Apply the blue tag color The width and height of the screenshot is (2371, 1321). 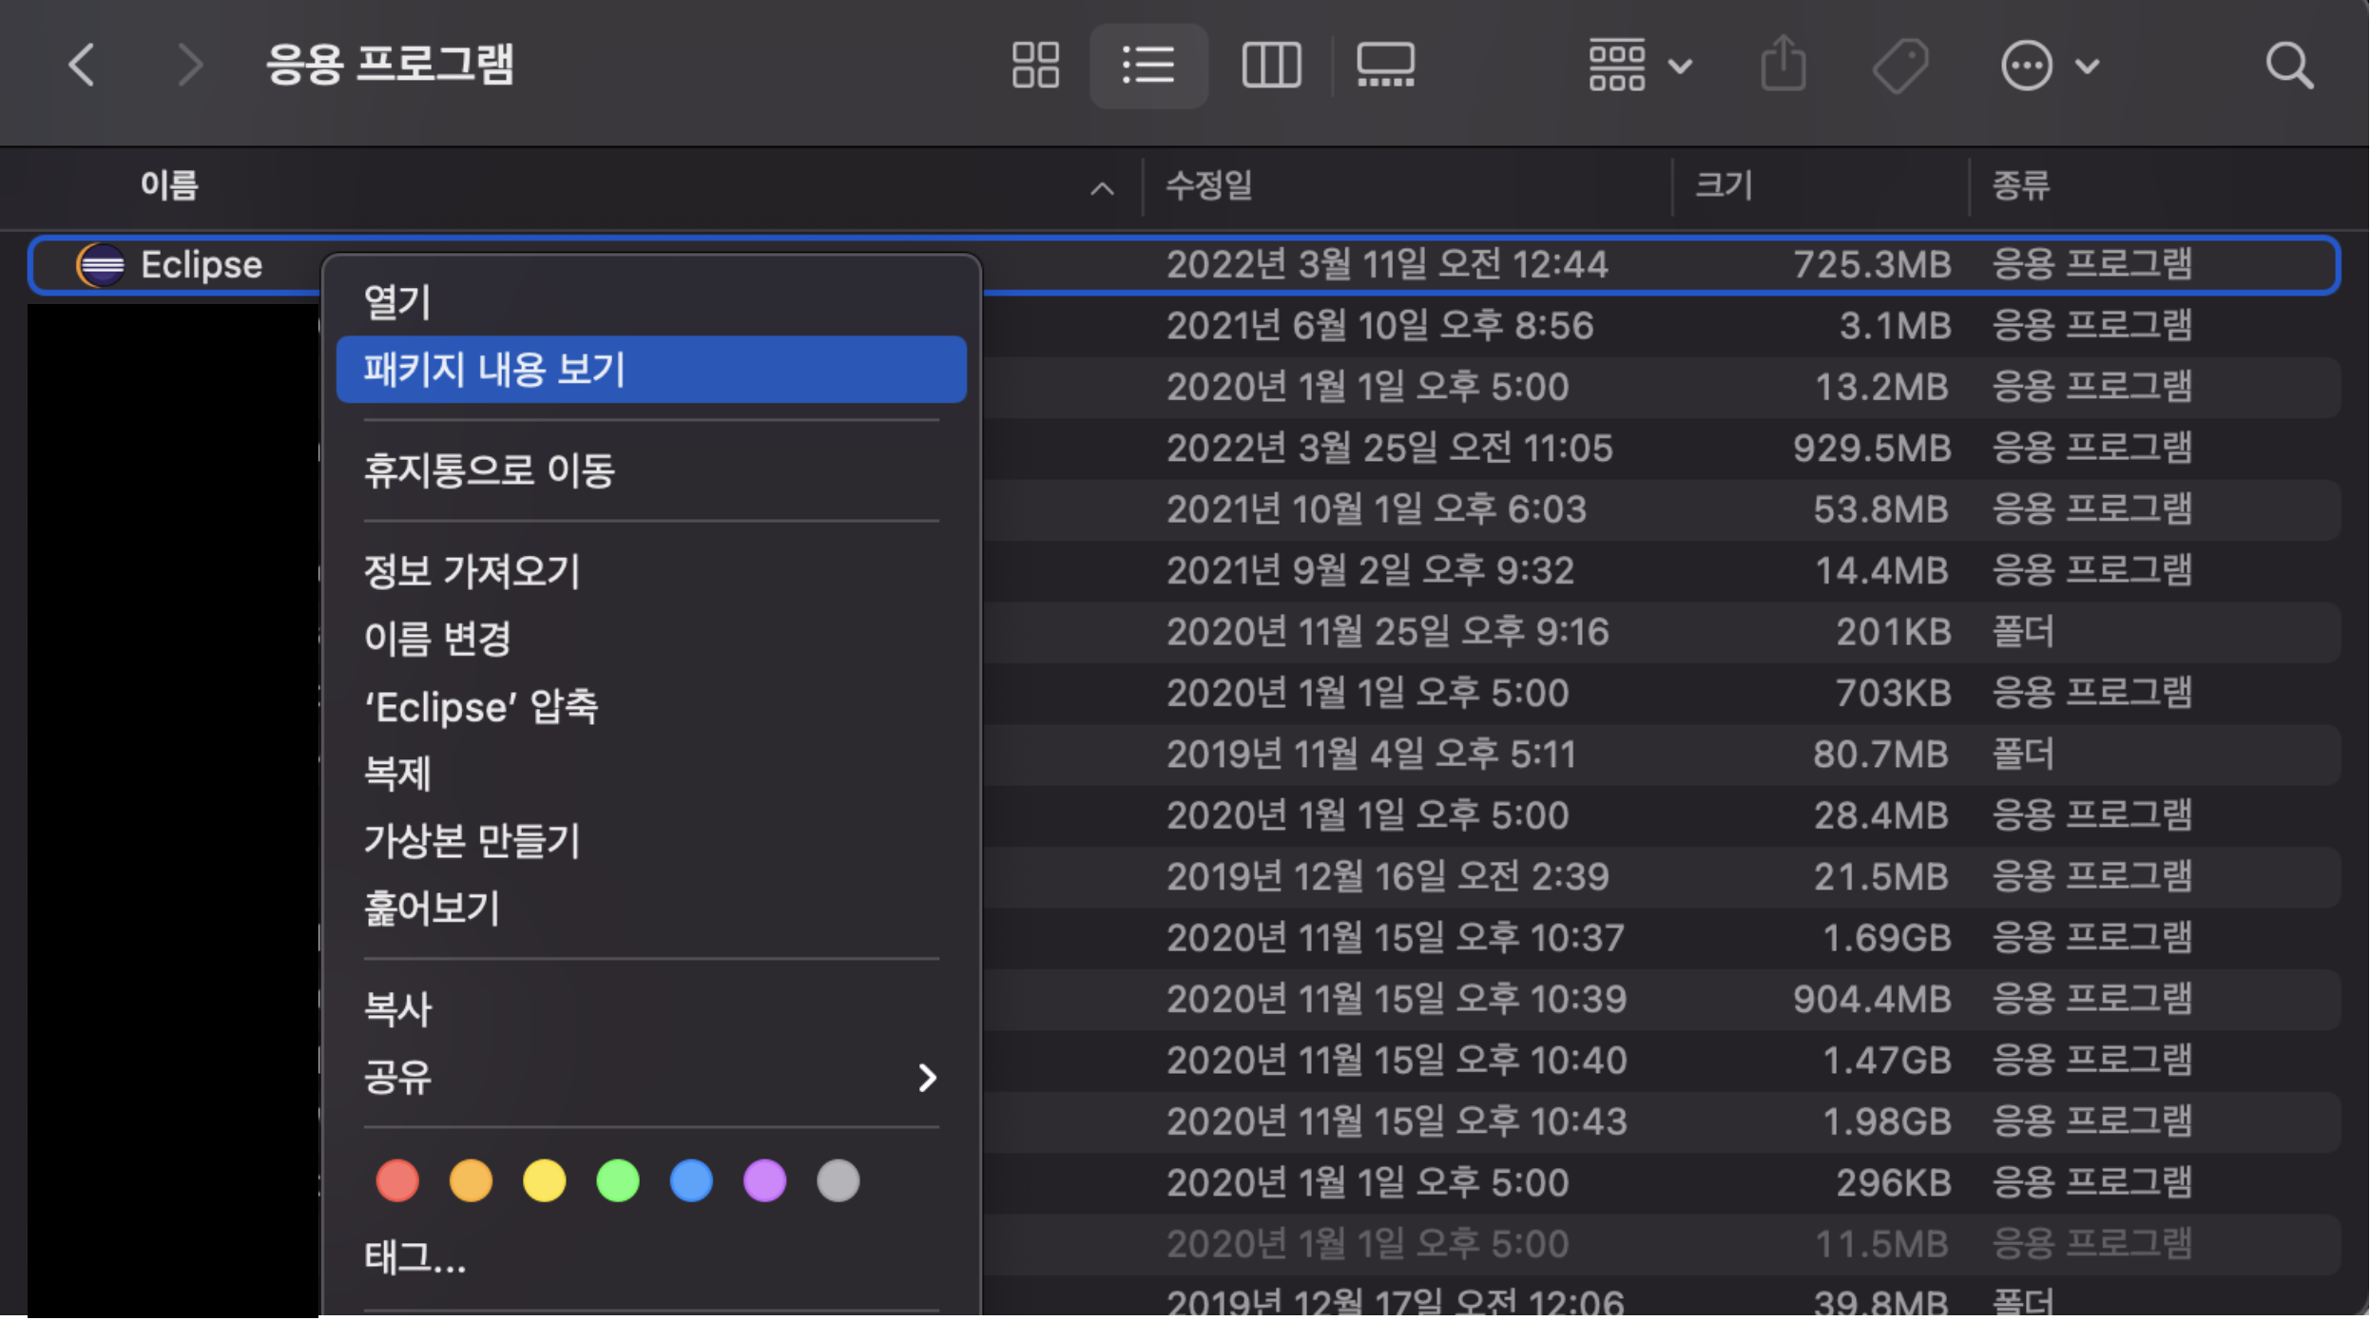click(691, 1181)
